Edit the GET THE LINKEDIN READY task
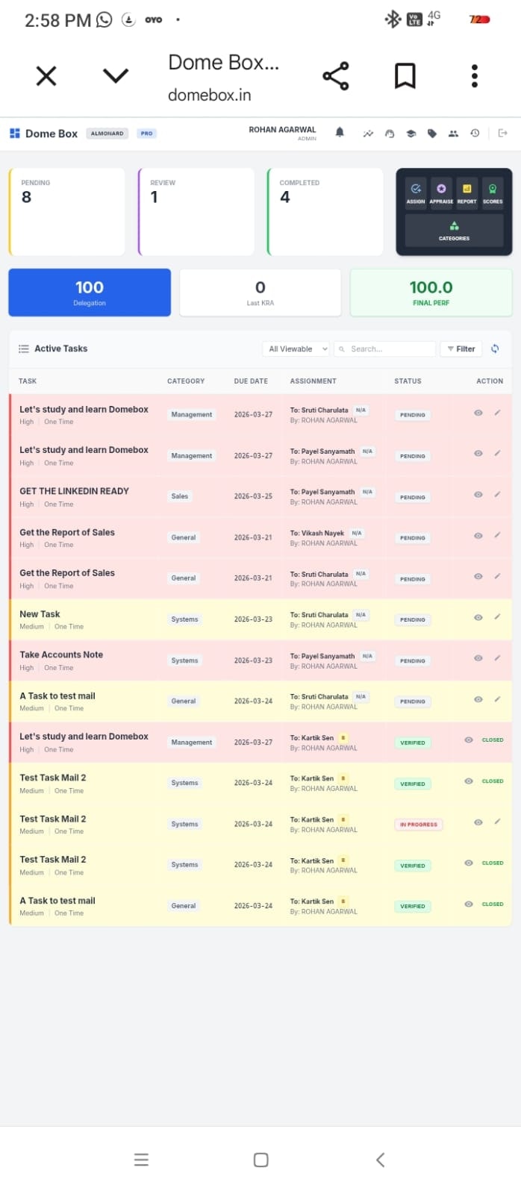The height and width of the screenshot is (1194, 521). tap(497, 495)
